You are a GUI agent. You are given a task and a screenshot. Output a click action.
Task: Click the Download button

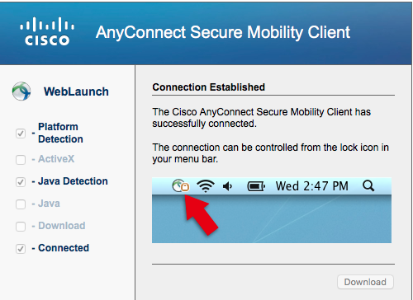[x=365, y=282]
